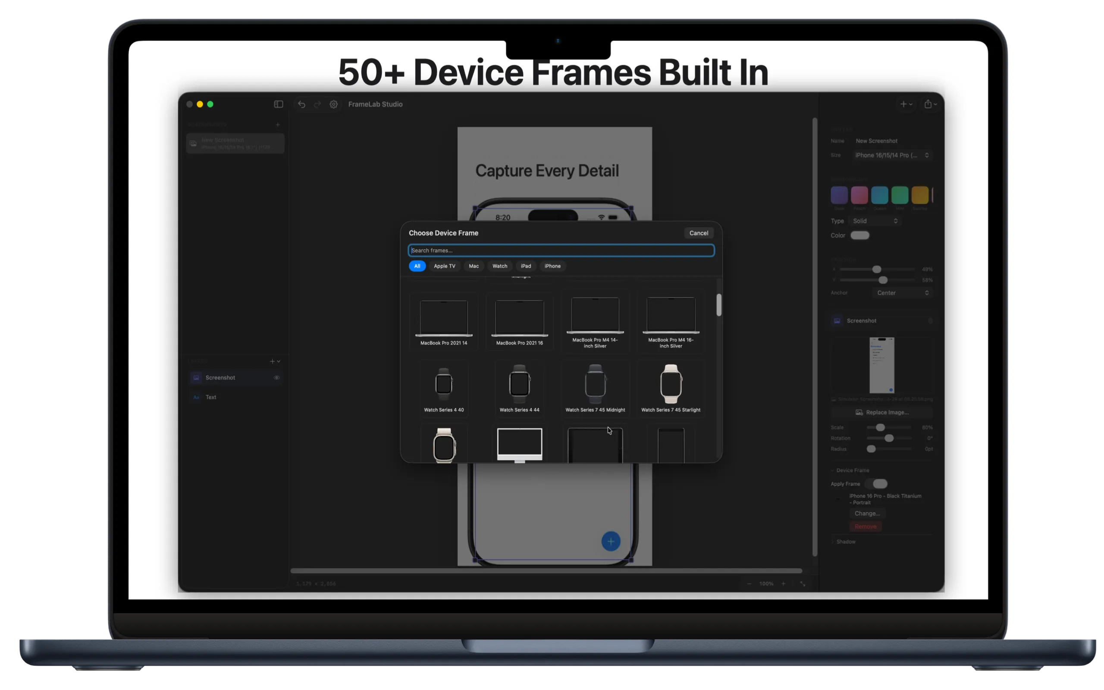
Task: Click Cancel in the Choose Device Frame dialog
Action: coord(699,233)
